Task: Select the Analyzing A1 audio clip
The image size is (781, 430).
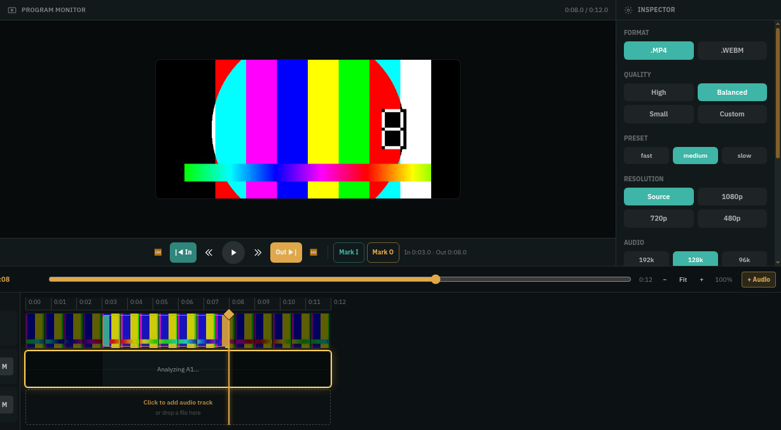Action: 178,369
